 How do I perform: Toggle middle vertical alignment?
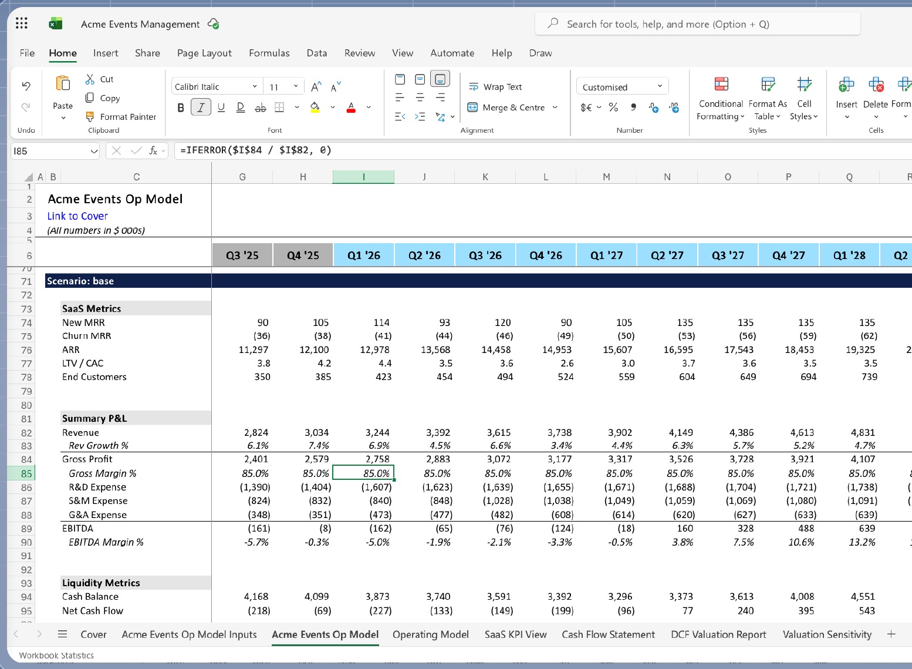coord(420,79)
